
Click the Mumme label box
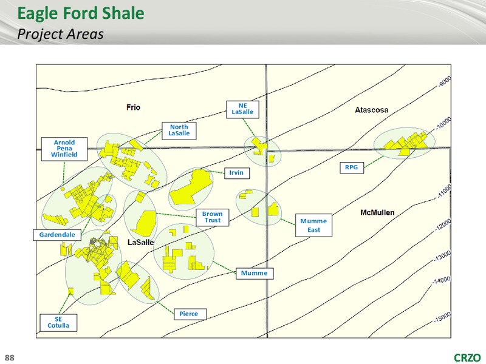[255, 274]
